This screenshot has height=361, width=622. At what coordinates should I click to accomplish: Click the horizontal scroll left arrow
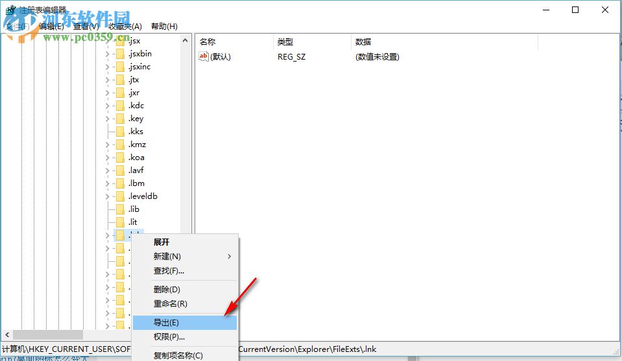coord(7,335)
